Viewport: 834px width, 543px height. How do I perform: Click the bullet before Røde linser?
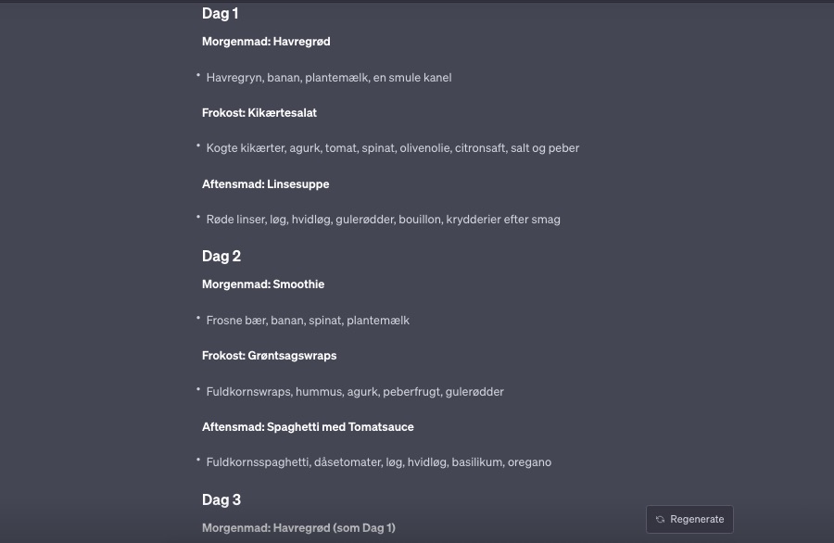198,218
